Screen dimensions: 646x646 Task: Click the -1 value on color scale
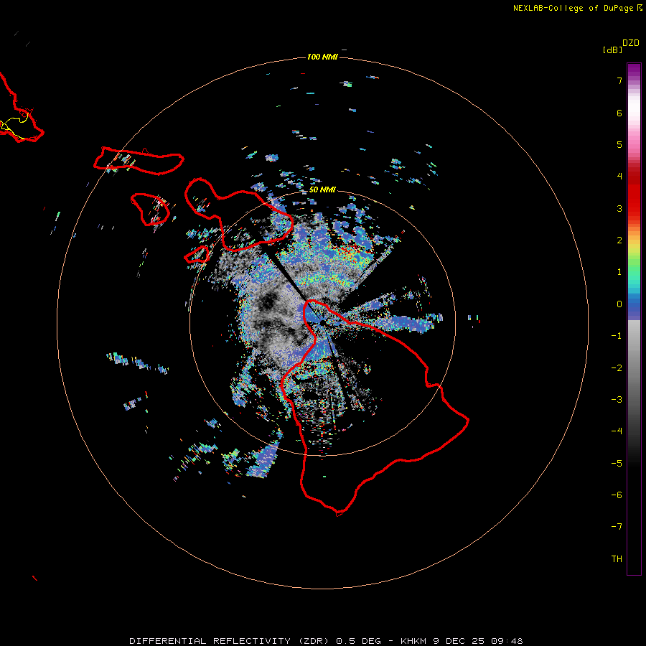pyautogui.click(x=617, y=336)
